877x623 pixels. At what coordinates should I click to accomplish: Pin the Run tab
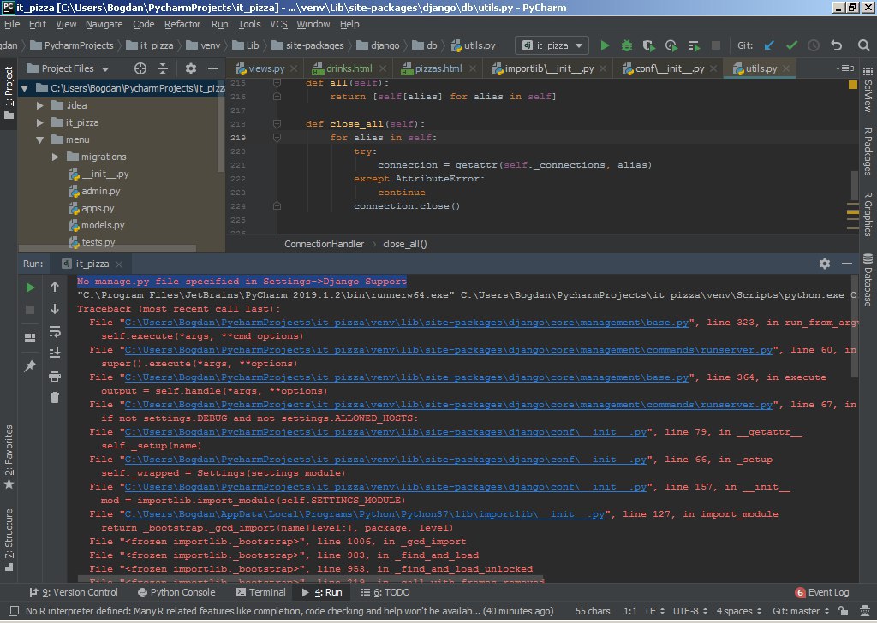(x=30, y=366)
